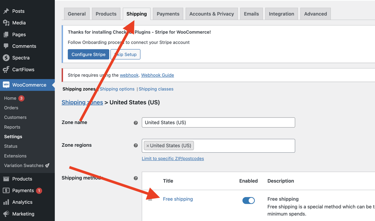
Task: Open Spectra via its sidebar icon
Action: [6, 58]
